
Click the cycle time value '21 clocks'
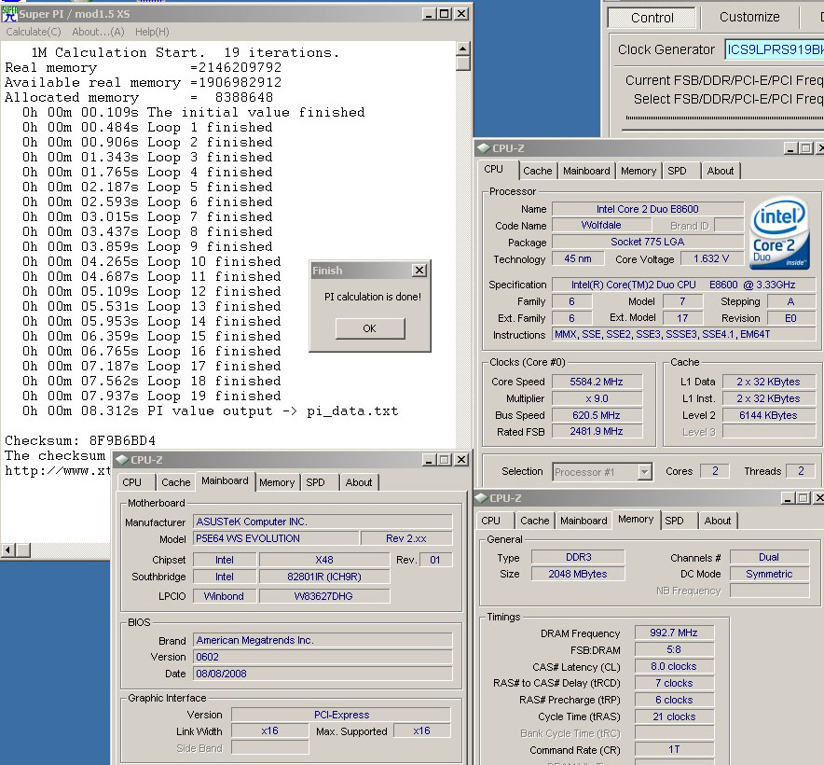[x=674, y=716]
